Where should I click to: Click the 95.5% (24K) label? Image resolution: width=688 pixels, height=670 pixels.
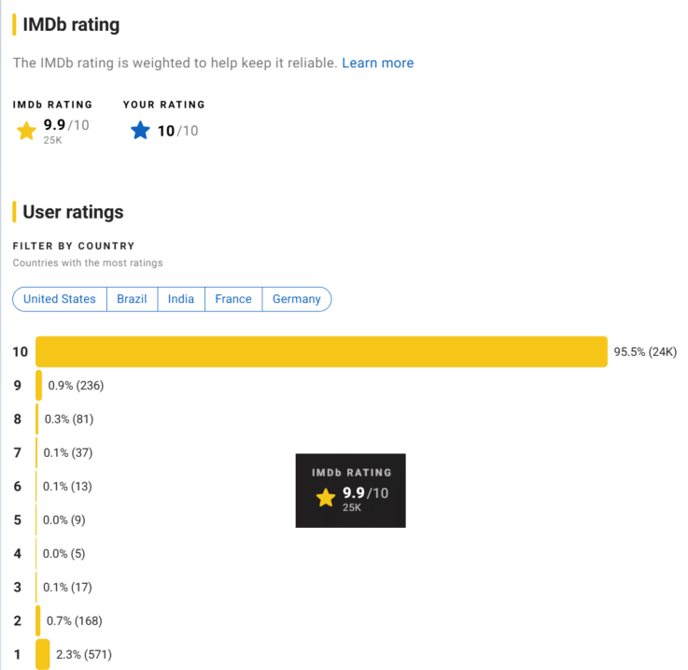645,352
